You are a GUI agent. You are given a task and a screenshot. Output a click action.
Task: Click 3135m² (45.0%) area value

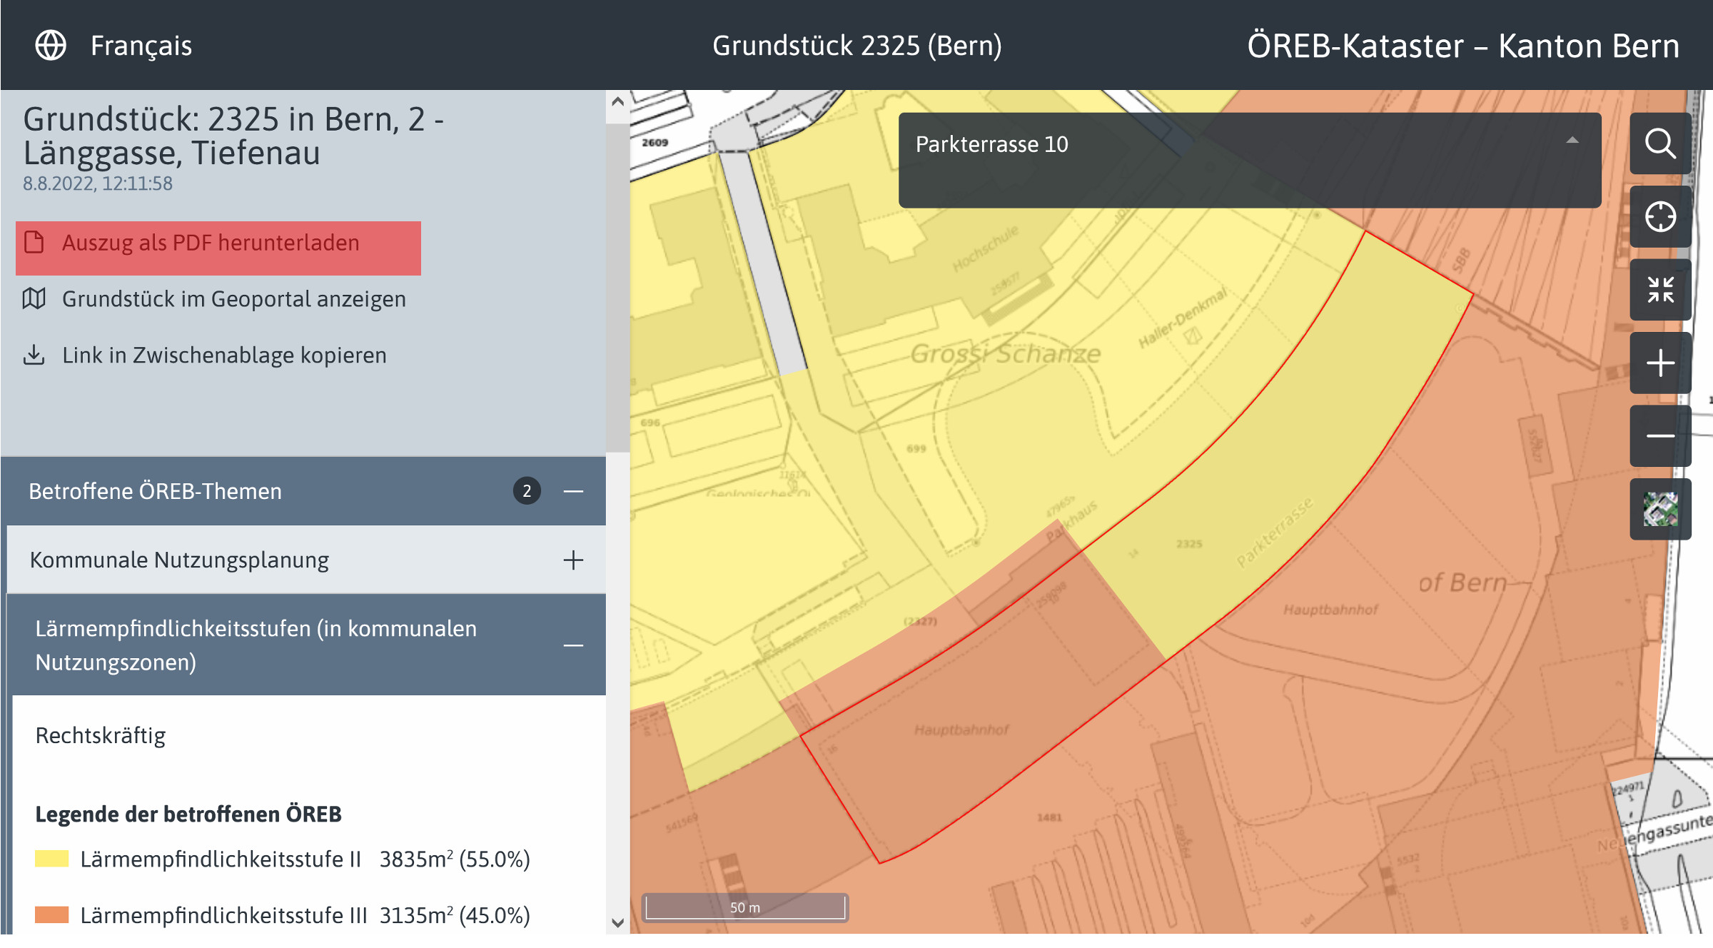tap(455, 915)
